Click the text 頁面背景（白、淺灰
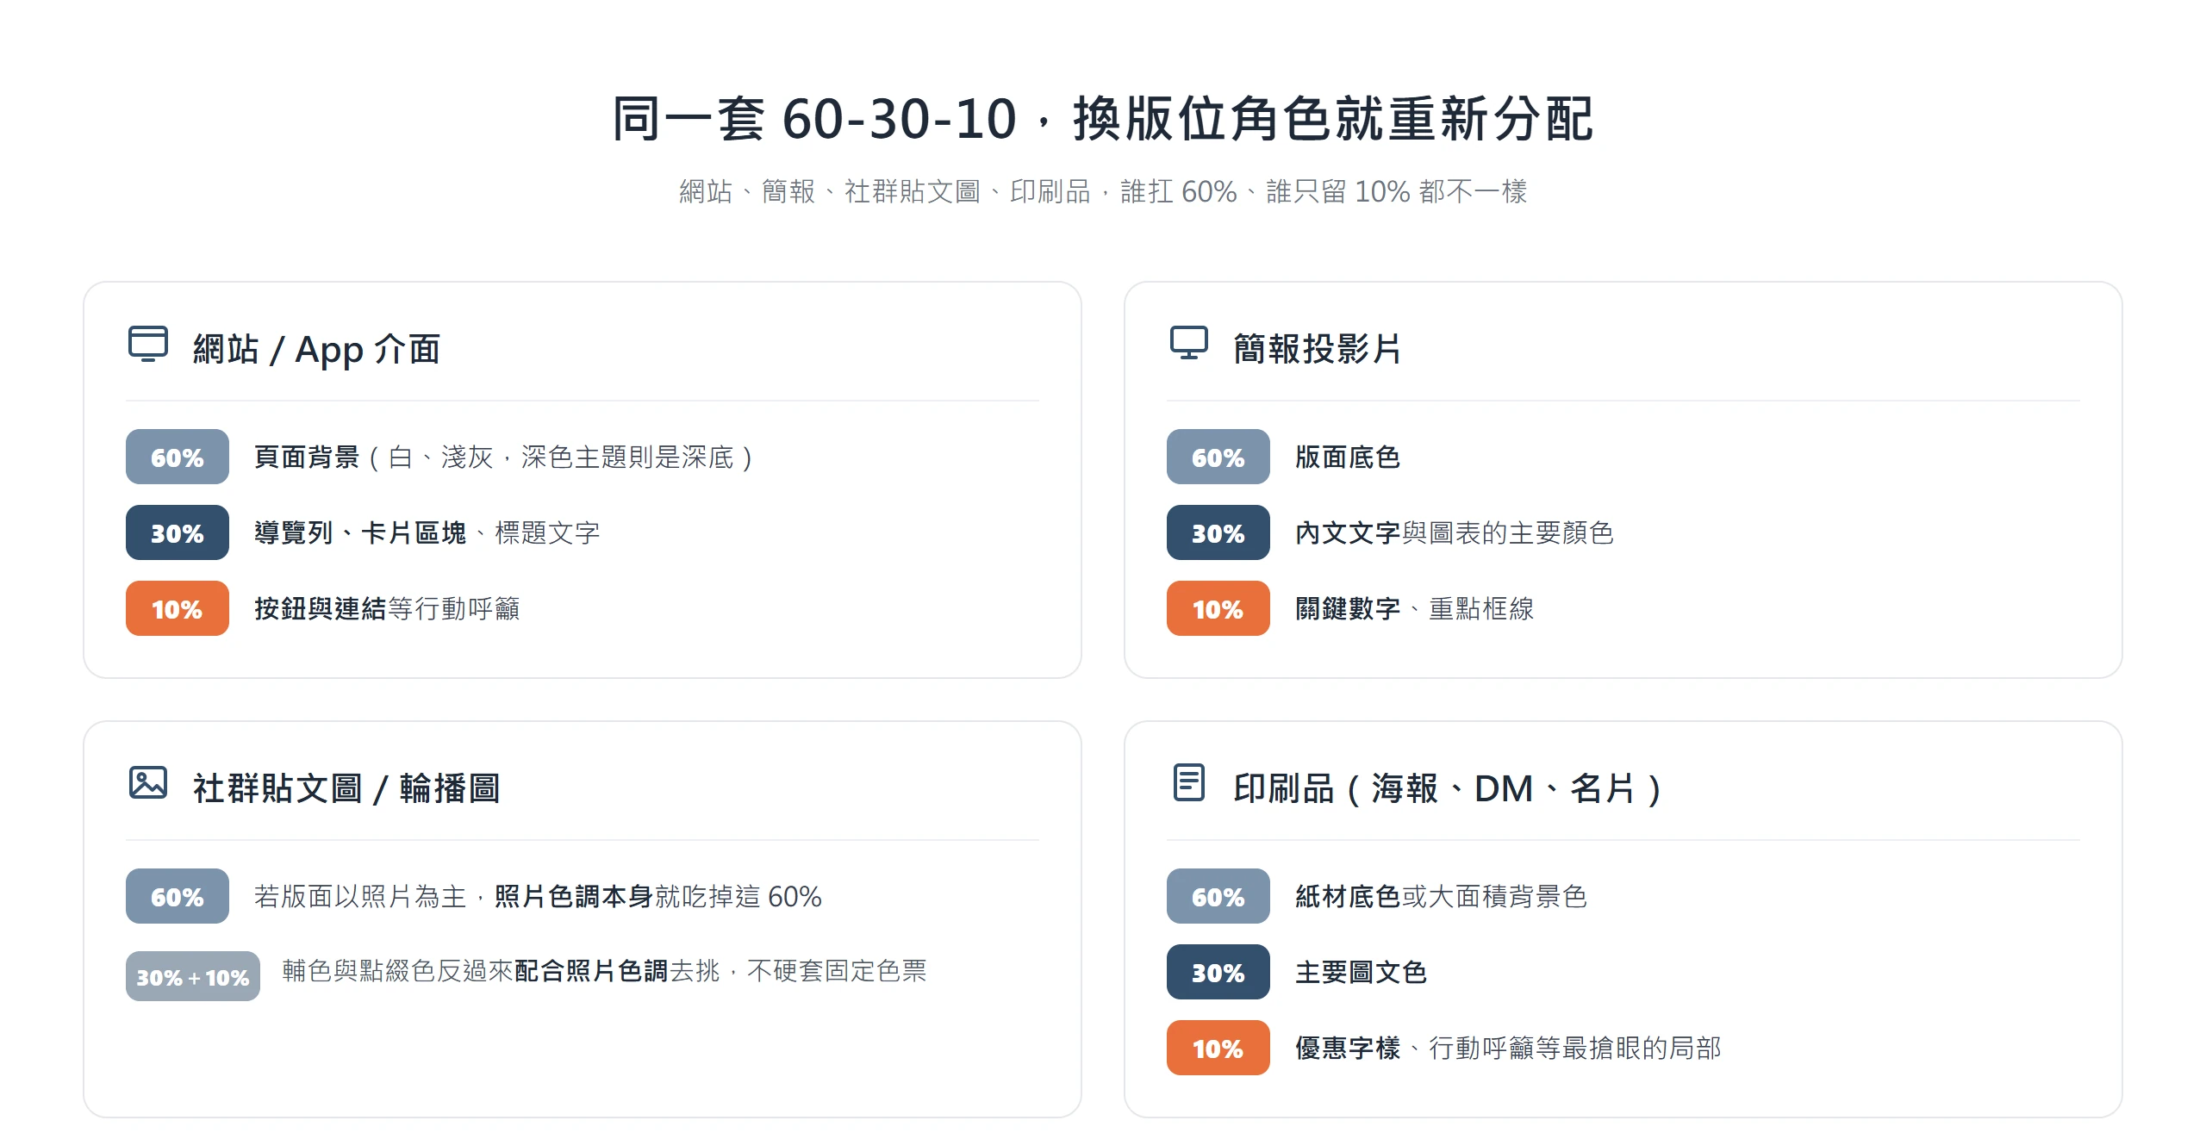2206x1139 pixels. [504, 457]
